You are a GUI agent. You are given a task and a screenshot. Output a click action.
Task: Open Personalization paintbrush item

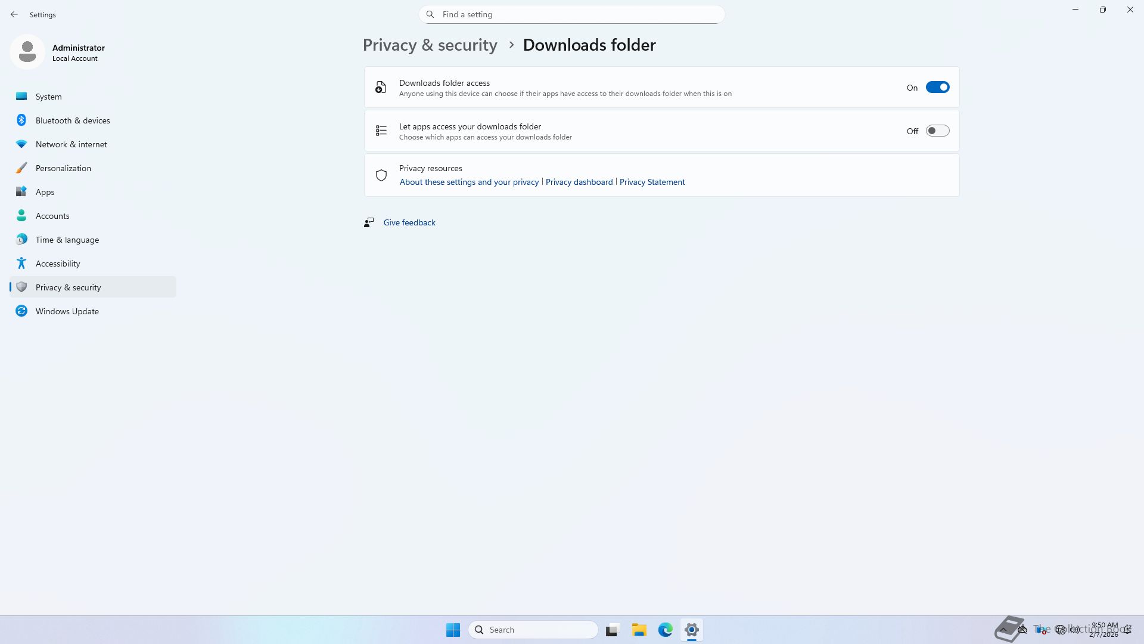(x=21, y=168)
